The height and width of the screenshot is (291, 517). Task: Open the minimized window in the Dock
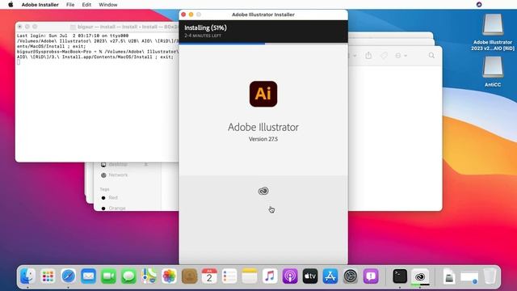[469, 277]
